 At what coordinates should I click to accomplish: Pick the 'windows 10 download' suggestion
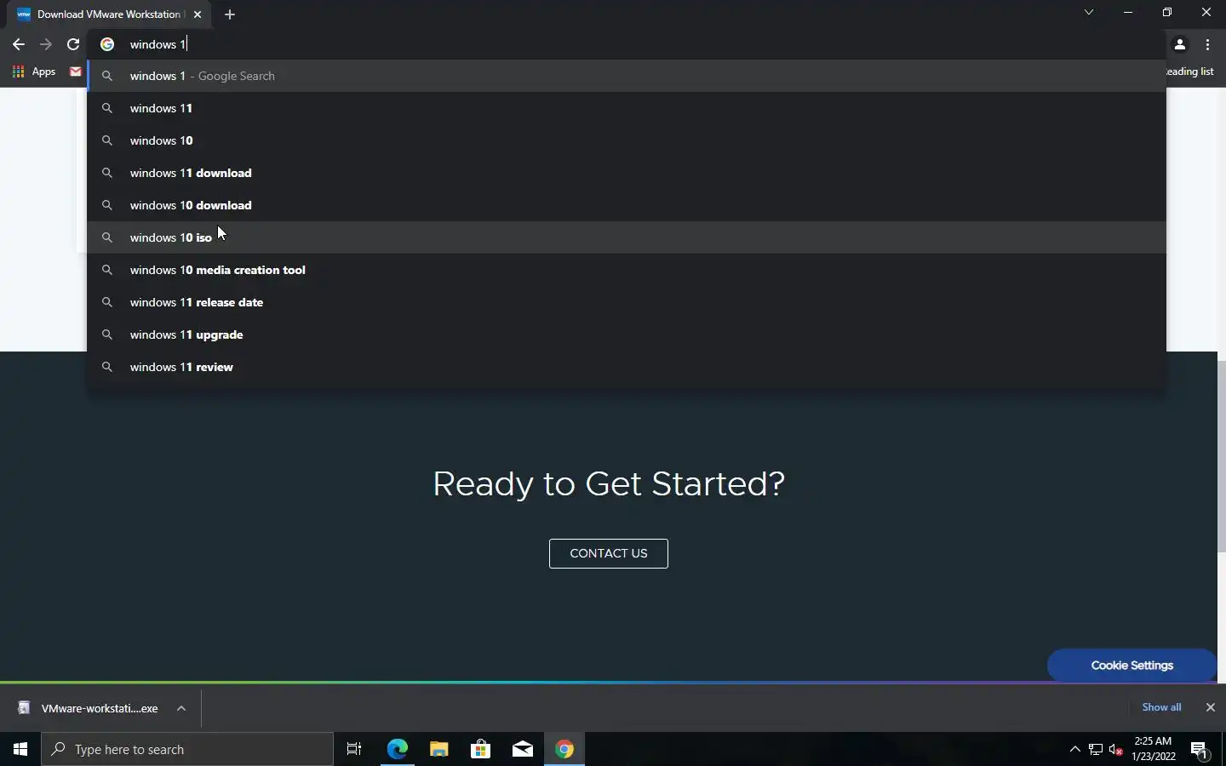click(627, 205)
